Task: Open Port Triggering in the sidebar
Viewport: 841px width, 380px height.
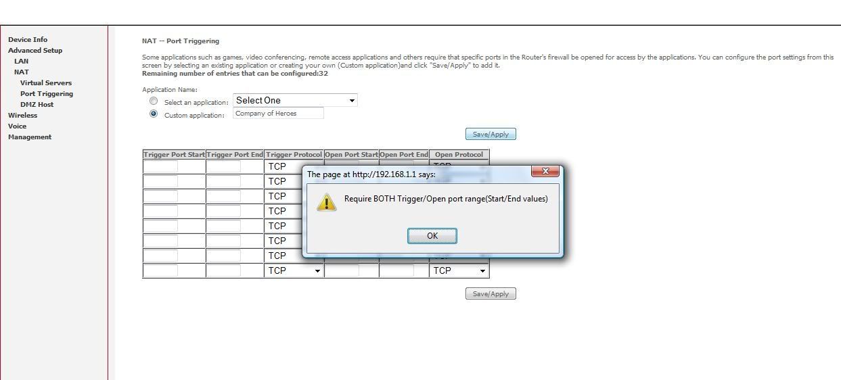Action: click(47, 93)
